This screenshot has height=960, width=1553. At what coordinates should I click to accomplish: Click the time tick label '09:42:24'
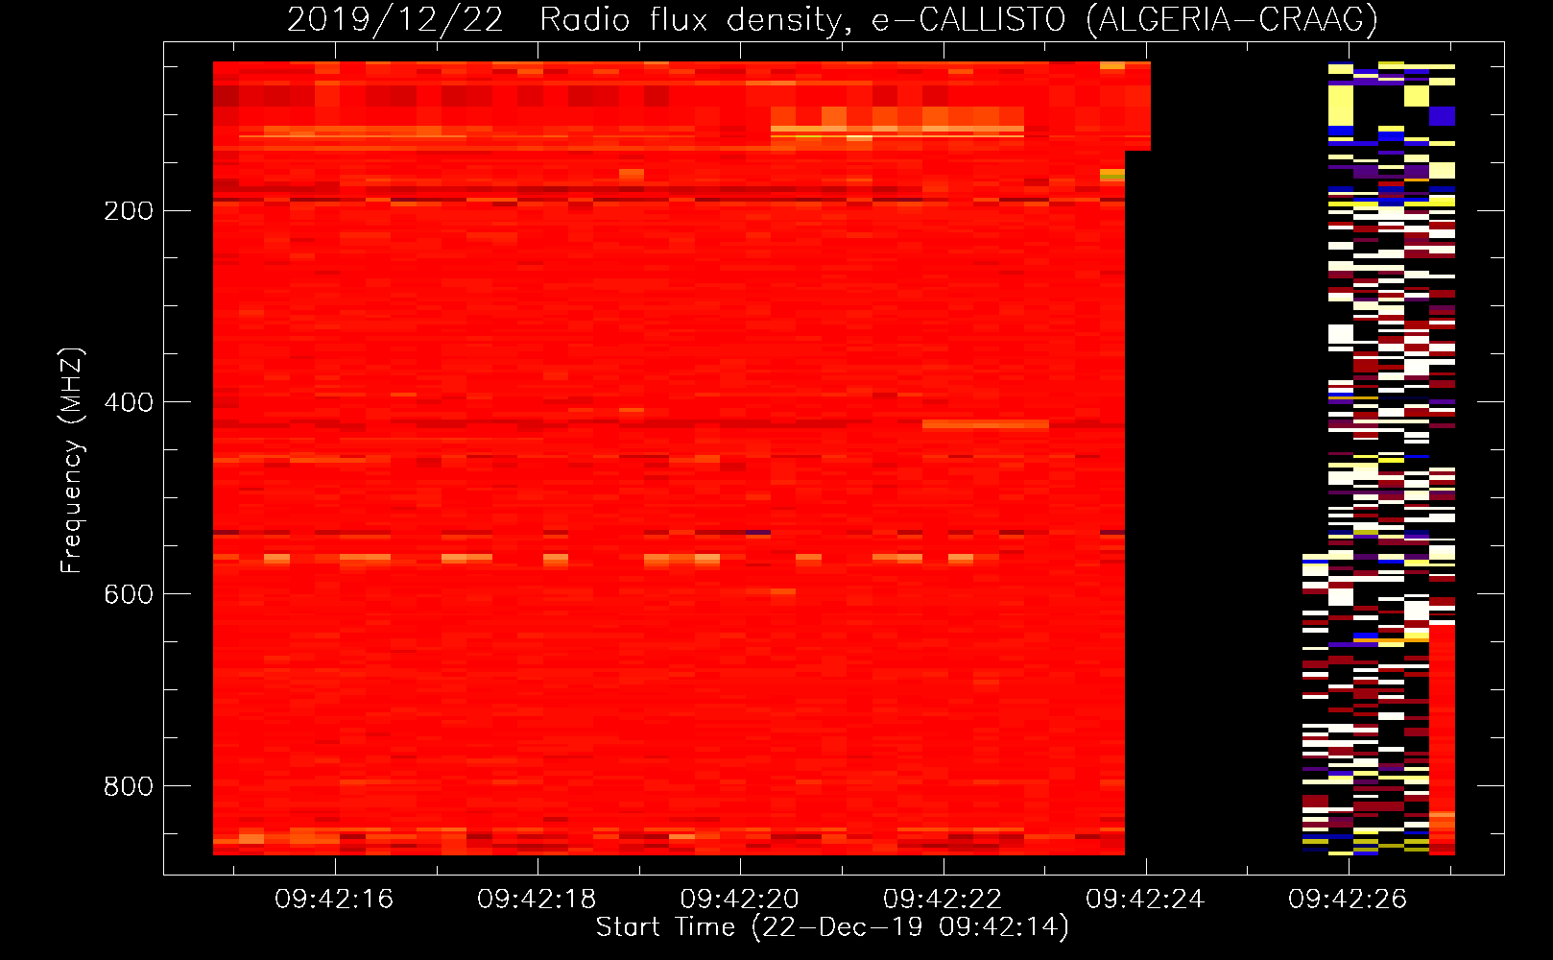point(1145,900)
